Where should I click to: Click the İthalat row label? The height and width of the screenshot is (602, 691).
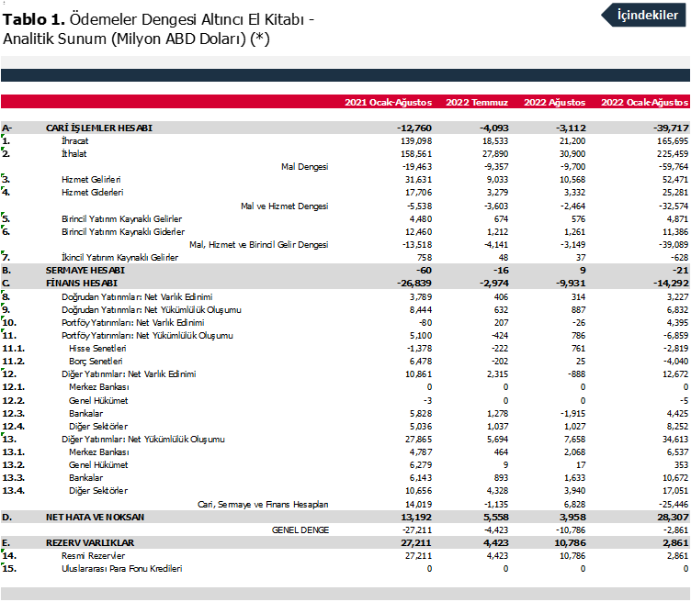(x=74, y=153)
